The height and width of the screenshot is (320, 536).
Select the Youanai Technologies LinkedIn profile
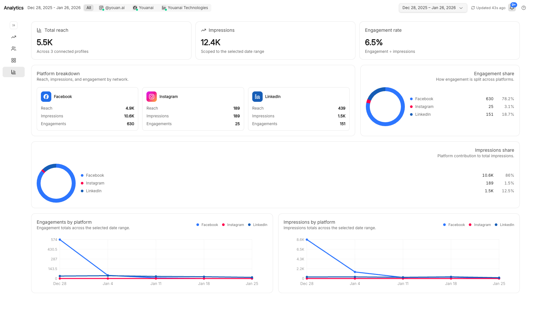(x=185, y=7)
